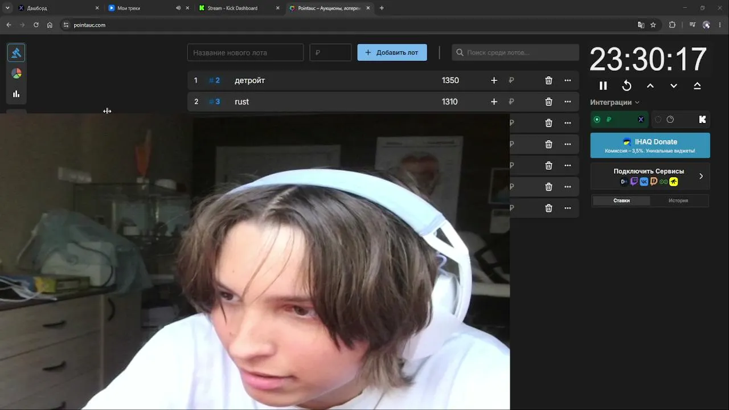Screen dimensions: 729x410
Task: Close the Дашборд browser tab
Action: tap(97, 8)
